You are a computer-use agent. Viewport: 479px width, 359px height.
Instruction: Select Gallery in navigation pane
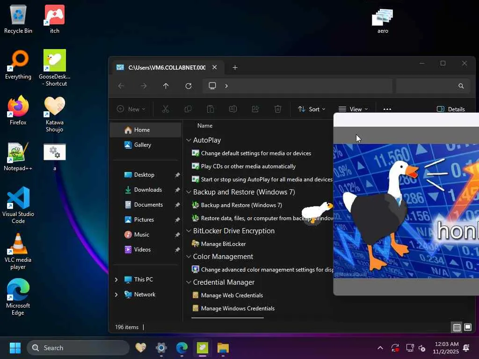[146, 145]
